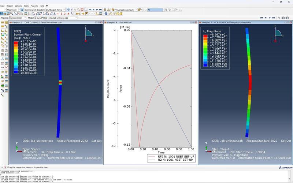Click the Plot contours on deformed shape icon

coord(3,34)
